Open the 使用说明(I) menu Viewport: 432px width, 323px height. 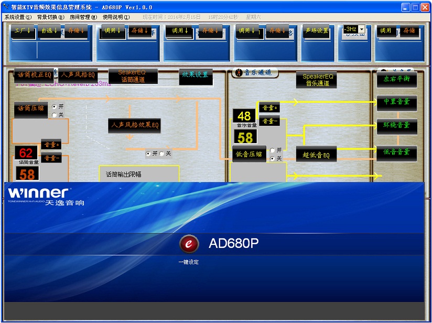click(116, 17)
